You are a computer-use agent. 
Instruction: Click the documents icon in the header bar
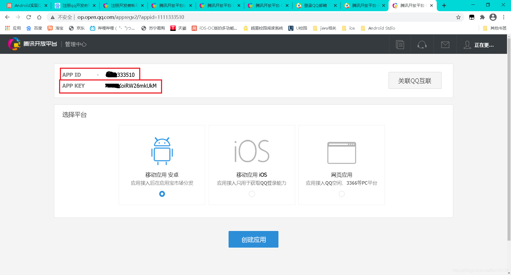400,45
